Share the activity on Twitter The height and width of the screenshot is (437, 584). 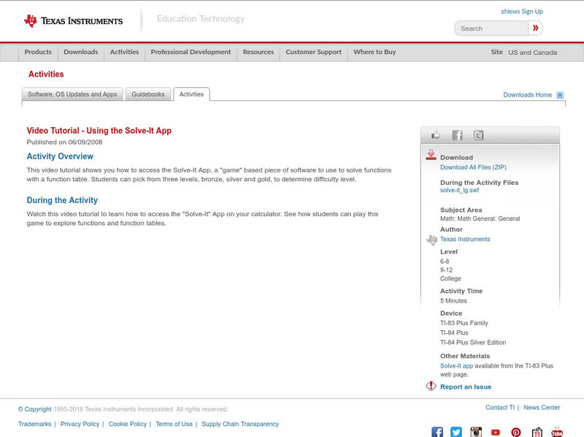pos(479,134)
